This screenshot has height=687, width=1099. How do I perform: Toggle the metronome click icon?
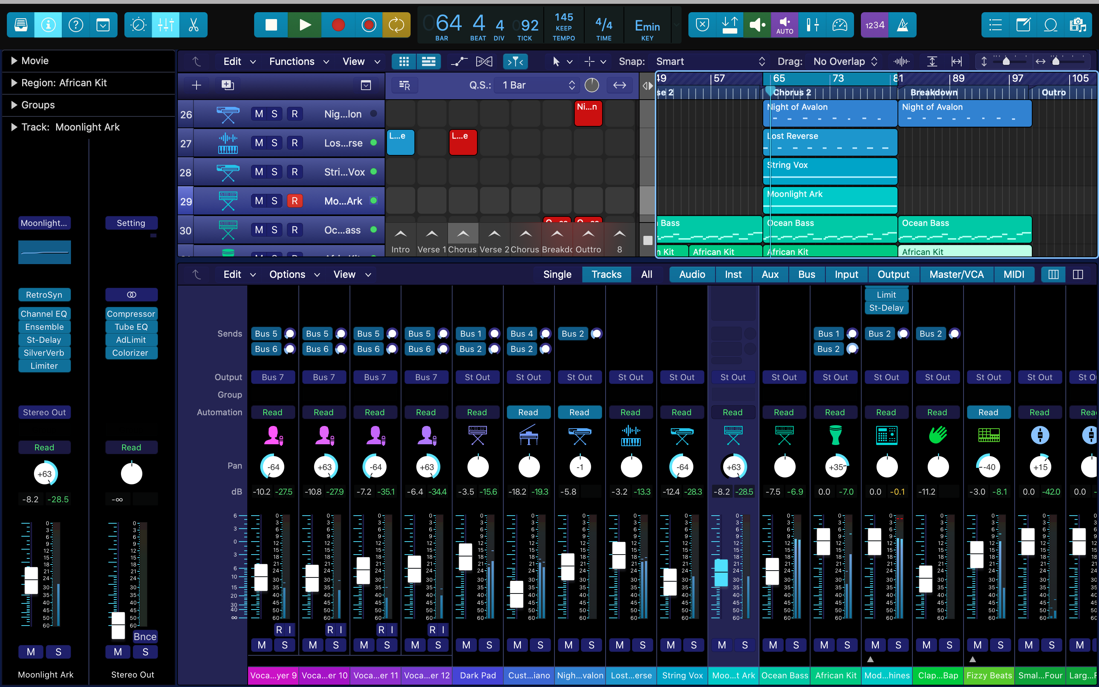tap(902, 25)
